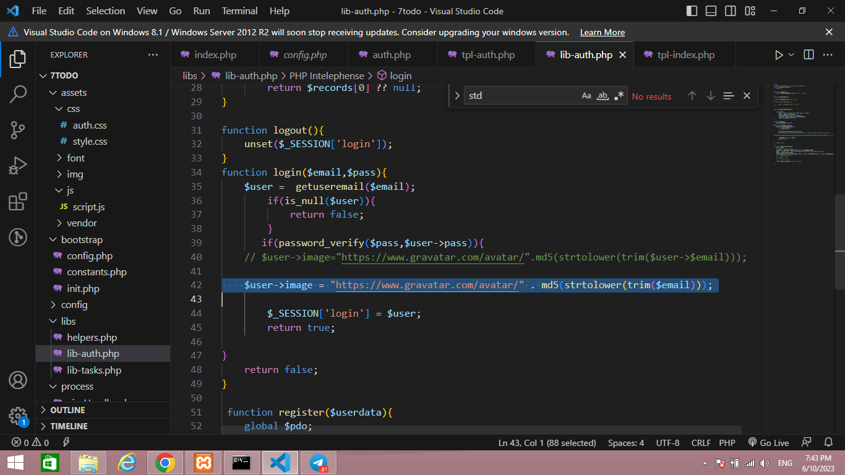Image resolution: width=845 pixels, height=475 pixels.
Task: Click the PHP language mode
Action: (x=727, y=443)
